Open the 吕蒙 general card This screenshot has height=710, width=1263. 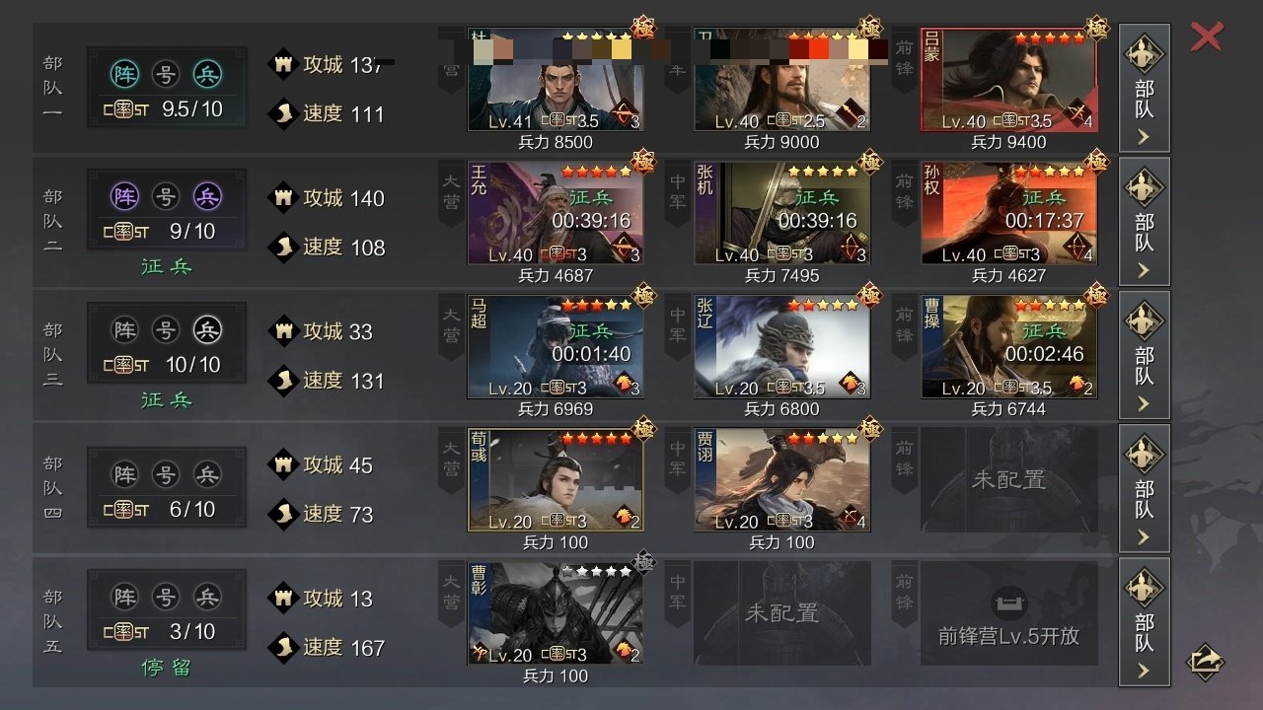1008,80
